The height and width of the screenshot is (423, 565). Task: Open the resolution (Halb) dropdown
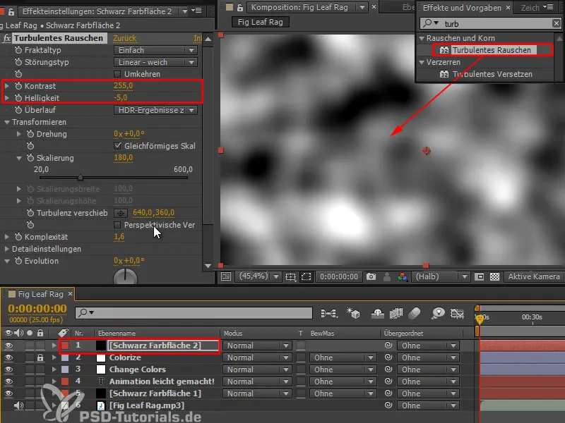[441, 276]
